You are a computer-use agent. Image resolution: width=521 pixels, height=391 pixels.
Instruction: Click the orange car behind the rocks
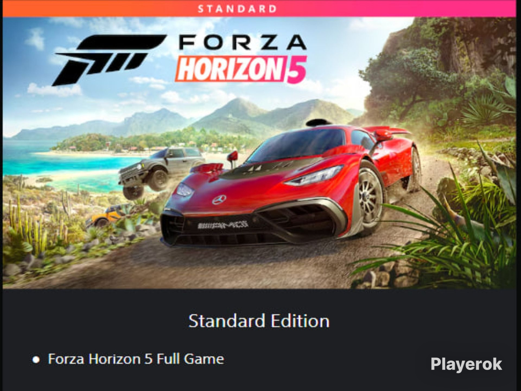point(103,217)
